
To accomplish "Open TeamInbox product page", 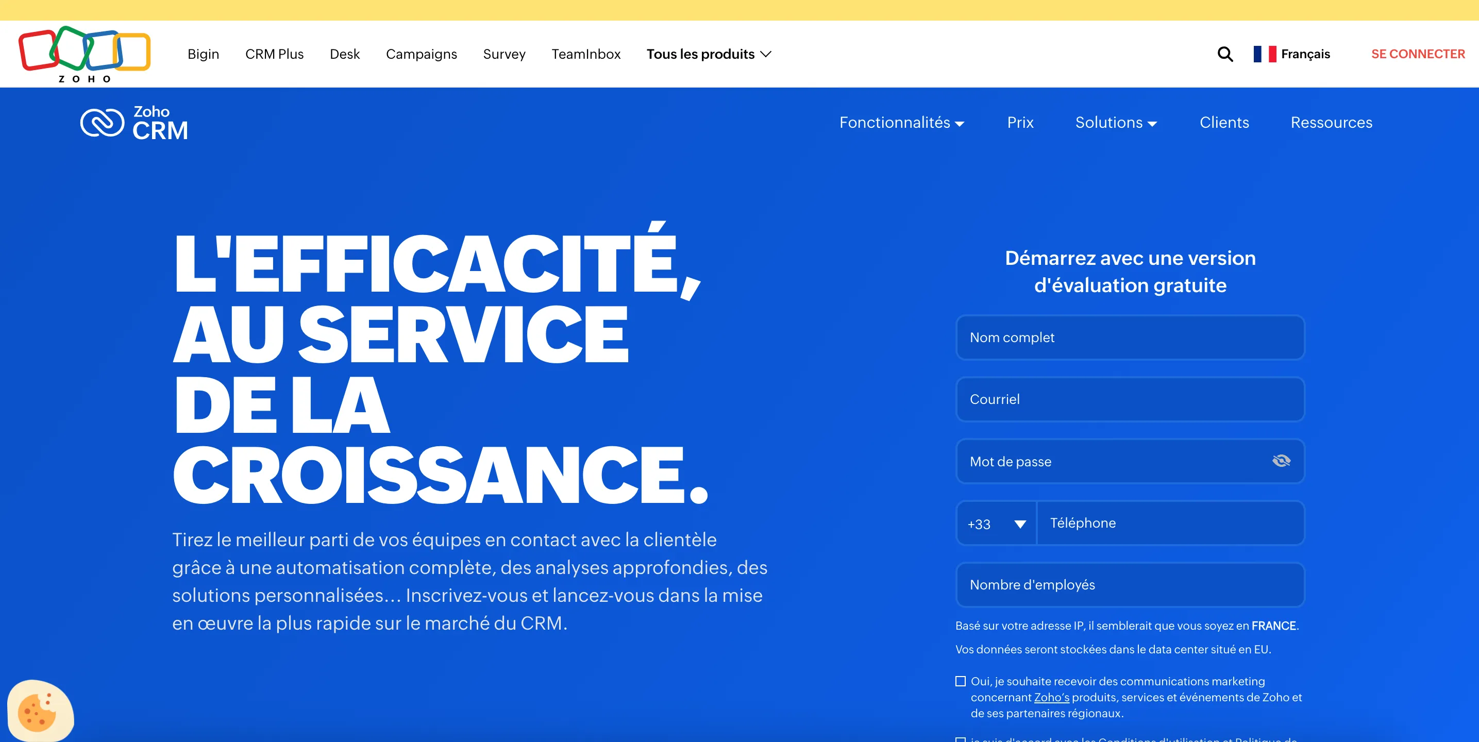I will pyautogui.click(x=586, y=54).
